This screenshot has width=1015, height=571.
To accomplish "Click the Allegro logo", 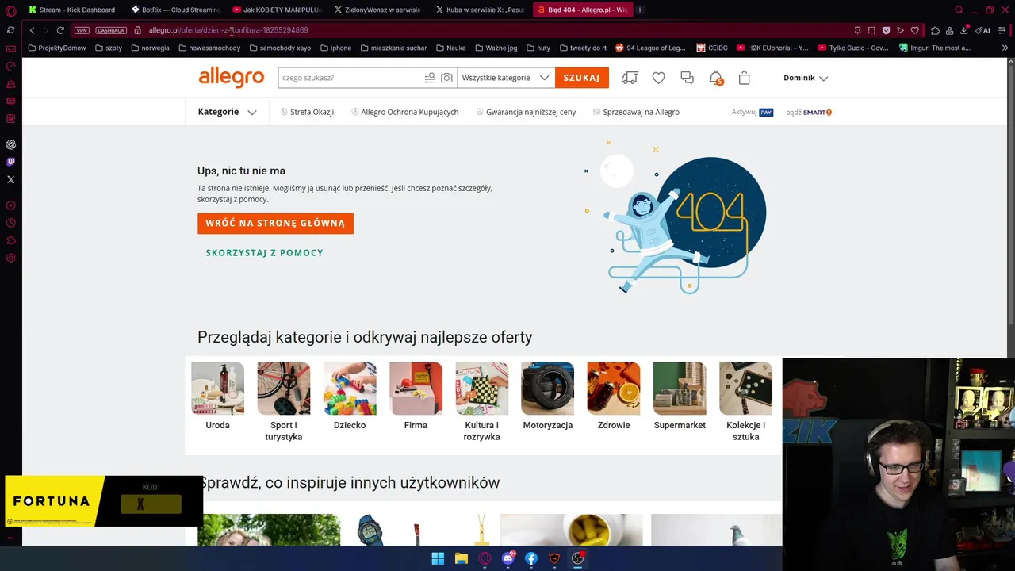I will point(231,77).
